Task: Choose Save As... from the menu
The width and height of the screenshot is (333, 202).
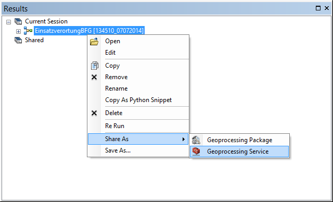Action: [138, 150]
